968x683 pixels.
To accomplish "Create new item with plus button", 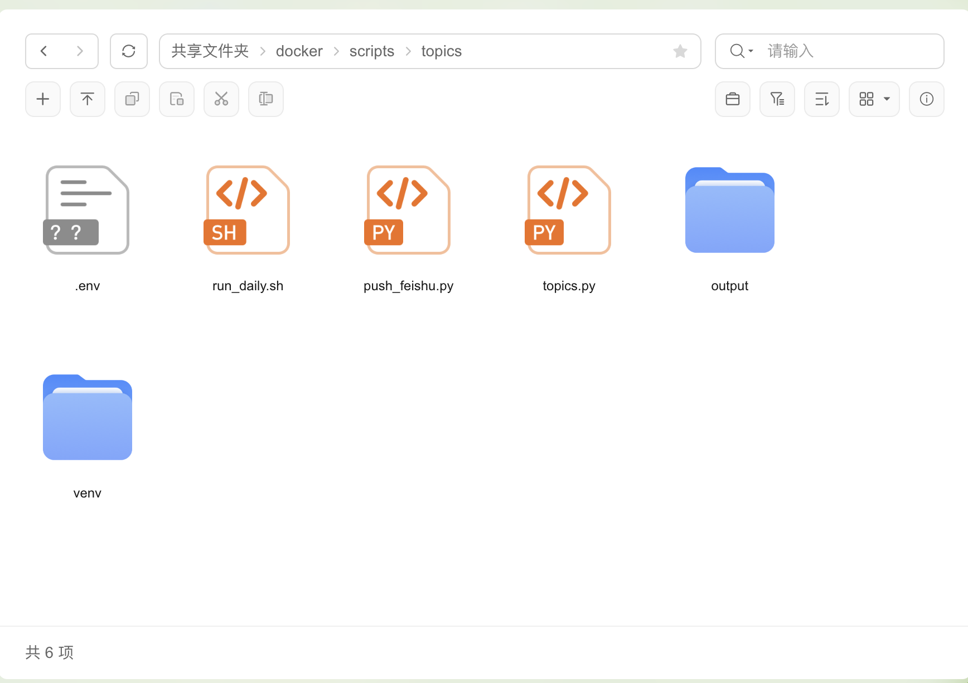I will (x=43, y=99).
